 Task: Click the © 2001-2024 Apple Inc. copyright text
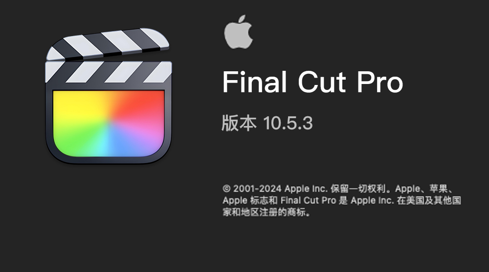(x=275, y=188)
